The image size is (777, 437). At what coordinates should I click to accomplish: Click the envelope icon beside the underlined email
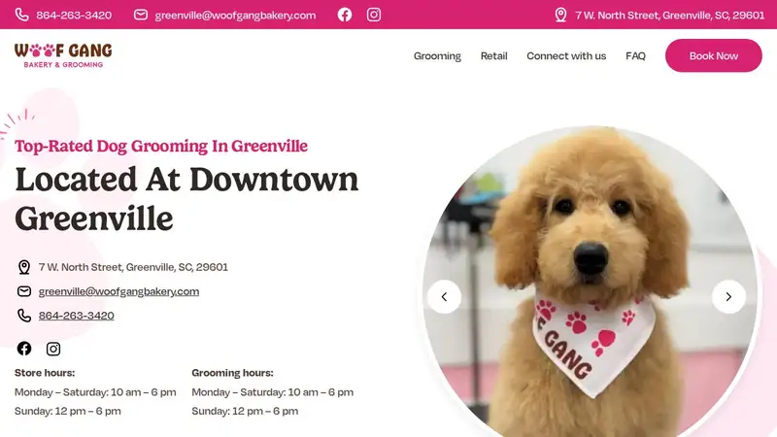(x=24, y=291)
